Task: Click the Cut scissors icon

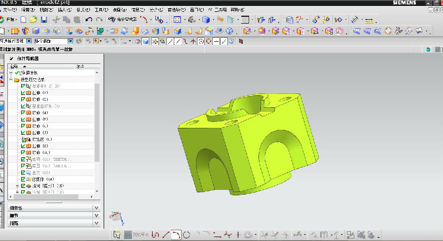Action: tap(57, 20)
